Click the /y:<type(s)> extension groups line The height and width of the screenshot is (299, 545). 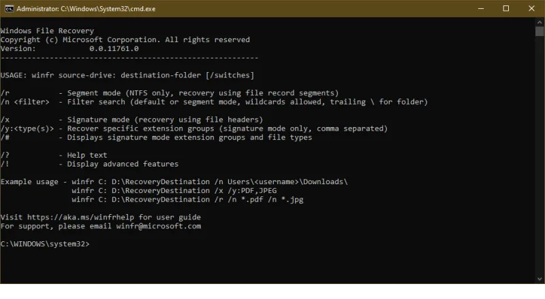[193, 128]
